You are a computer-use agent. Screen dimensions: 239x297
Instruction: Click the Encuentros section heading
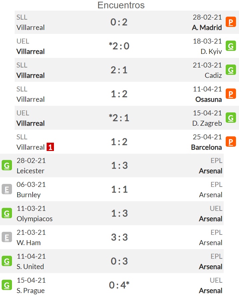coord(121,5)
